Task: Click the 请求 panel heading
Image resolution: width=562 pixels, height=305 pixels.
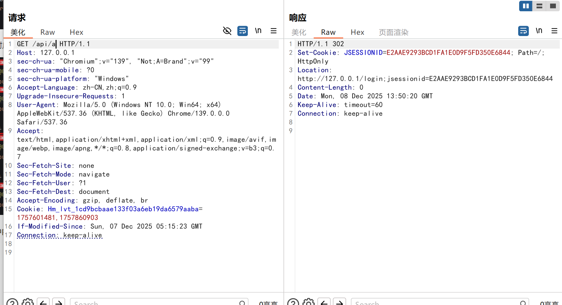Action: [x=17, y=18]
